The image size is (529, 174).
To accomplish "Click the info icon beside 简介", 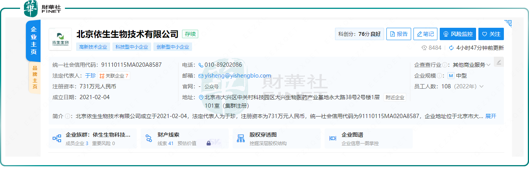I will point(68,116).
